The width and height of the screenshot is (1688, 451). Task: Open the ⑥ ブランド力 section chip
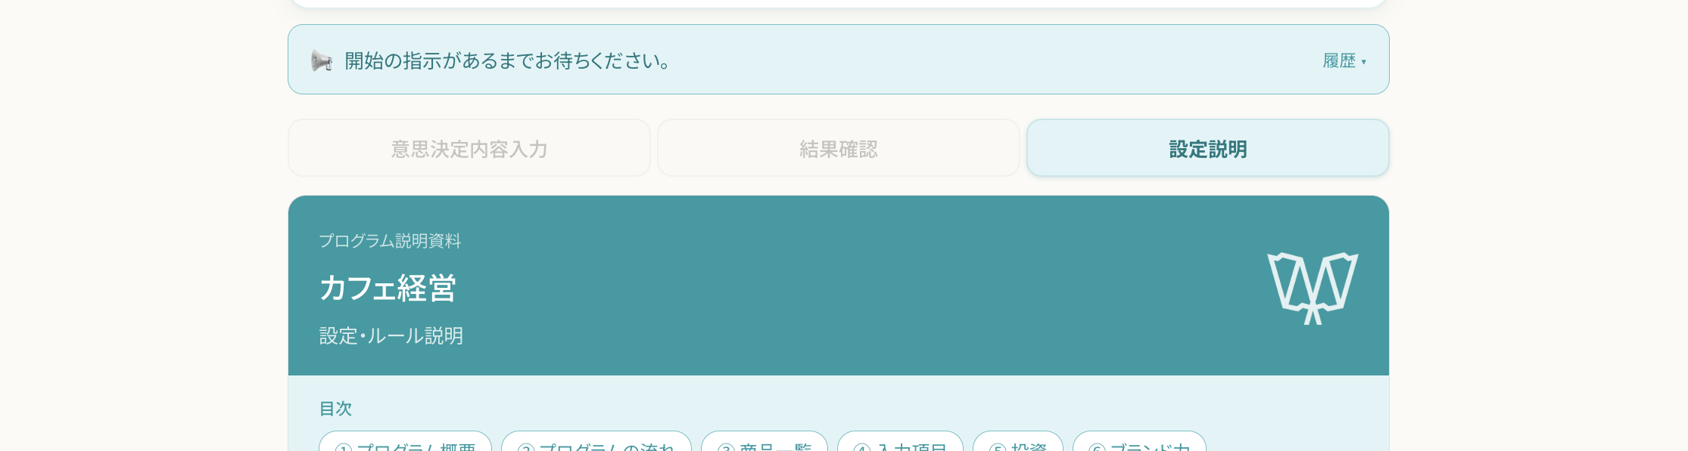pyautogui.click(x=1139, y=442)
